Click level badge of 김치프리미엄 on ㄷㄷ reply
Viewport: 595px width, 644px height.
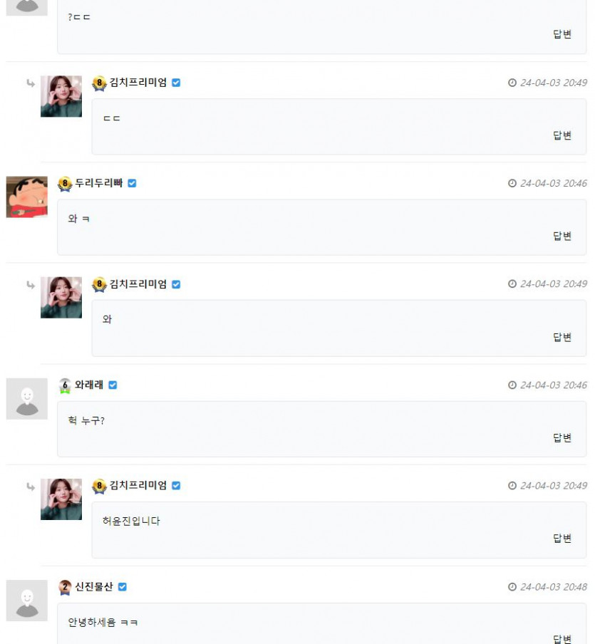click(x=99, y=83)
